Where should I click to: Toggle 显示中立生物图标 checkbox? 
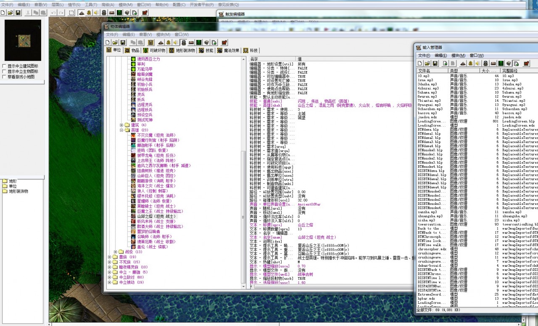[4, 72]
